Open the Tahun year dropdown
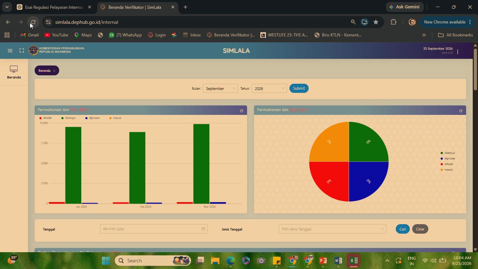 [269, 89]
